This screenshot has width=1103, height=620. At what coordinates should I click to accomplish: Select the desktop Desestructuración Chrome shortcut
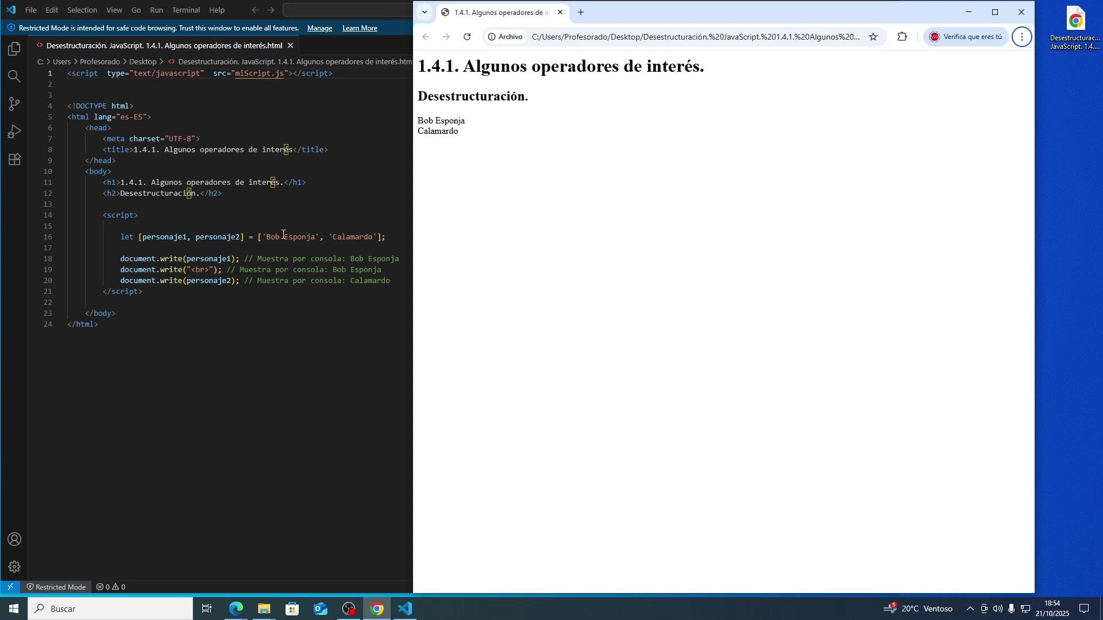point(1075,28)
